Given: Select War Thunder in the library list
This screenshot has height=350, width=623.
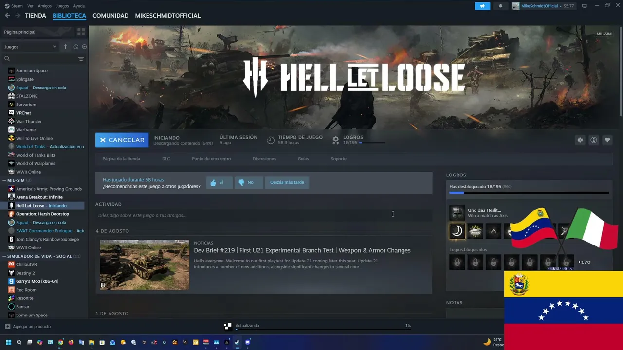Looking at the screenshot, I should pos(29,122).
